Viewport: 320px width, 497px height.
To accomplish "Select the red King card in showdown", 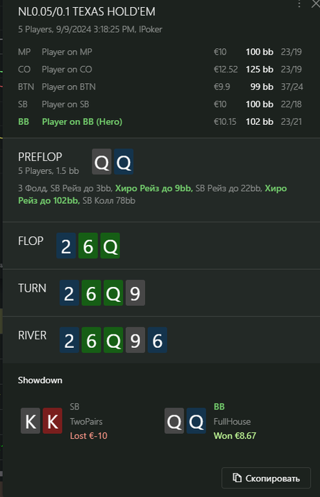I will pos(53,420).
